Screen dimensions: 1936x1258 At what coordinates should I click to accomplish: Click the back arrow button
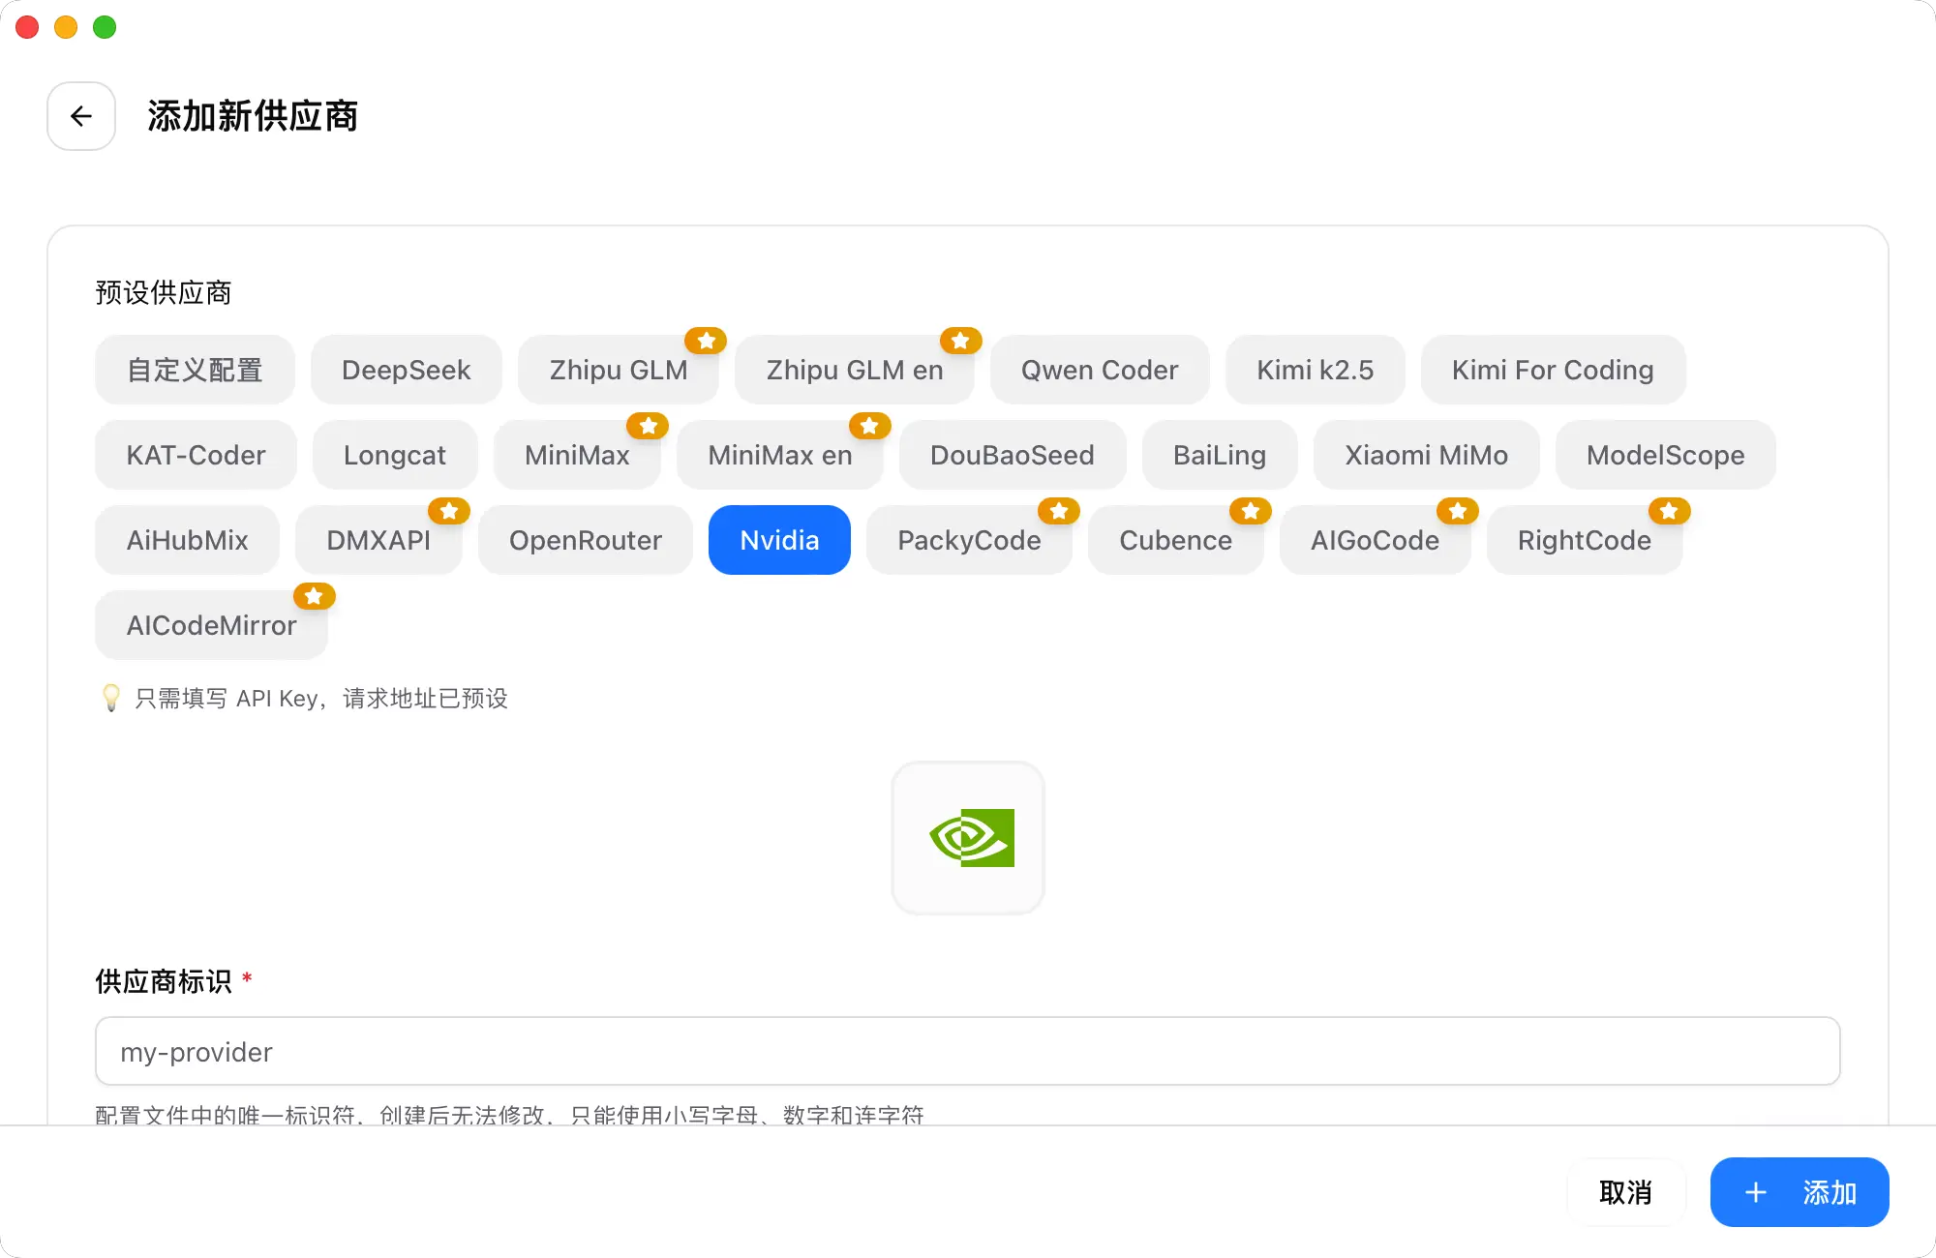tap(81, 116)
